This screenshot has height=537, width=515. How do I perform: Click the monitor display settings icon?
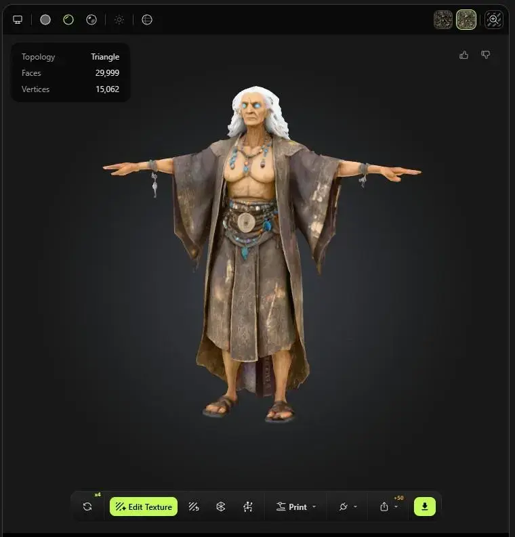click(x=18, y=20)
